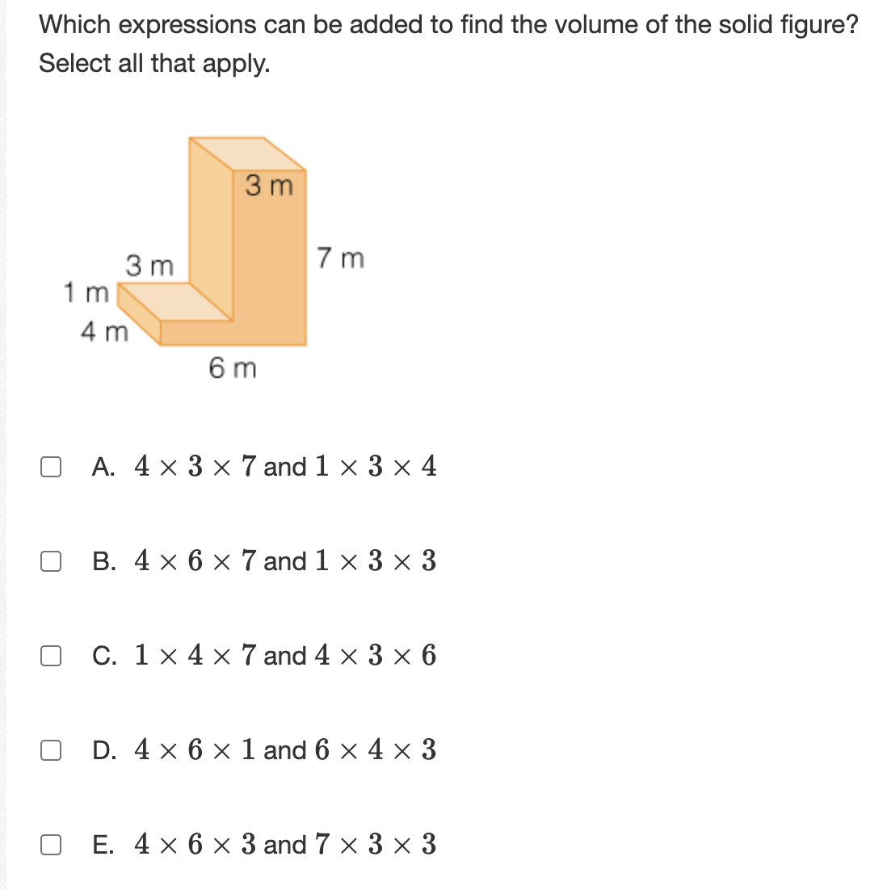This screenshot has width=887, height=890.
Task: Click the 3 m label on top face
Action: click(x=269, y=186)
